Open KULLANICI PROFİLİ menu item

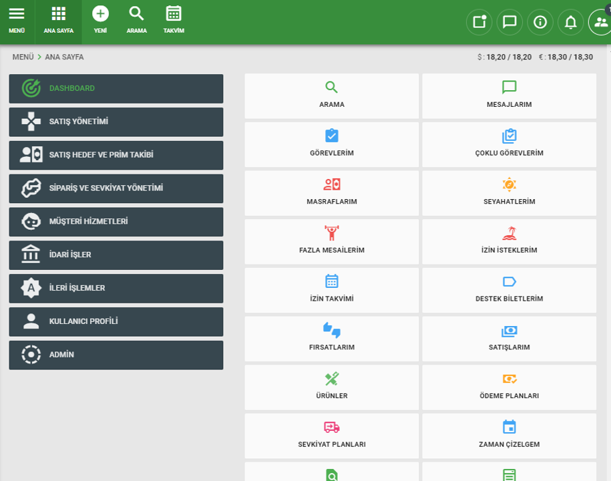(x=116, y=321)
